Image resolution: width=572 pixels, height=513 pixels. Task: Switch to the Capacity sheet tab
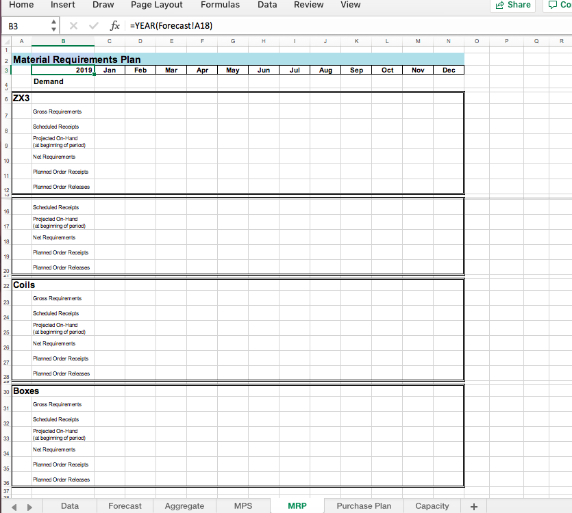[432, 506]
